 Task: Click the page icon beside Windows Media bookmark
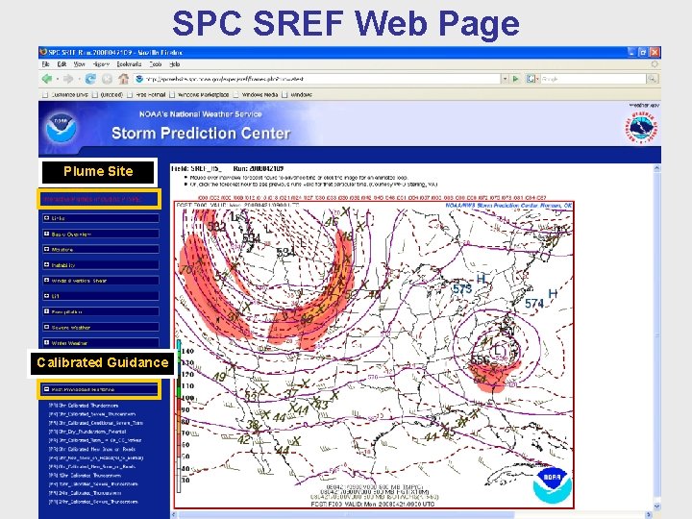(x=236, y=94)
